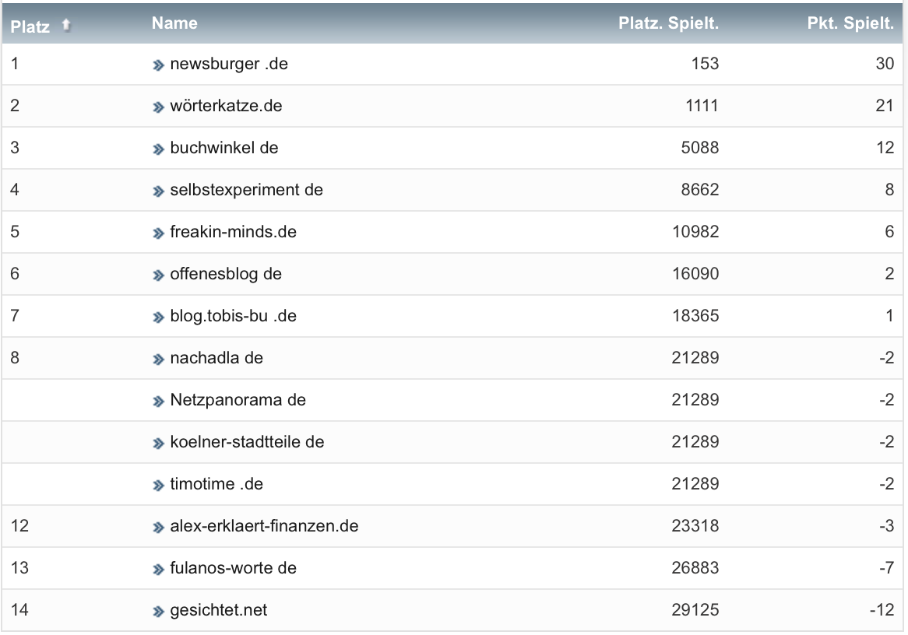
Task: Open the offenesblog de link
Action: [226, 274]
